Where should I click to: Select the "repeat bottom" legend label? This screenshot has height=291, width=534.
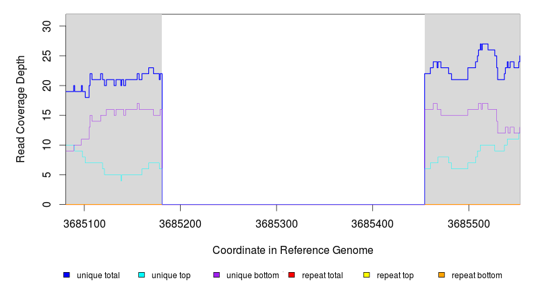click(x=477, y=276)
